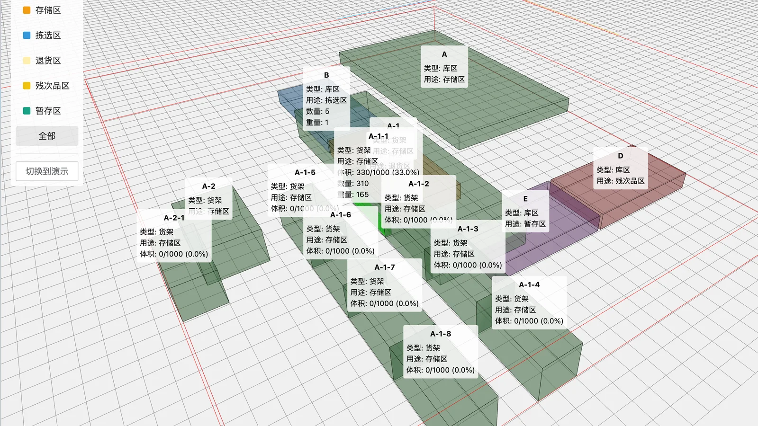Click the A-1-2 shelf label title
Viewport: 758px width, 426px height.
pyautogui.click(x=419, y=184)
